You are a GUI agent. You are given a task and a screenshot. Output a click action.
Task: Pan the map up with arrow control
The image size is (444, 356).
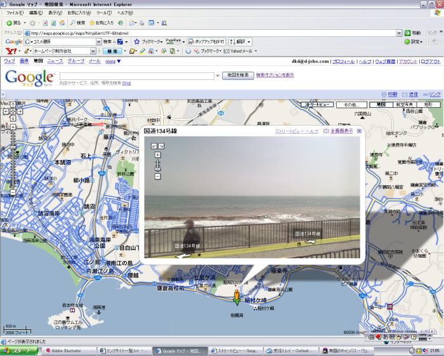coord(13,105)
